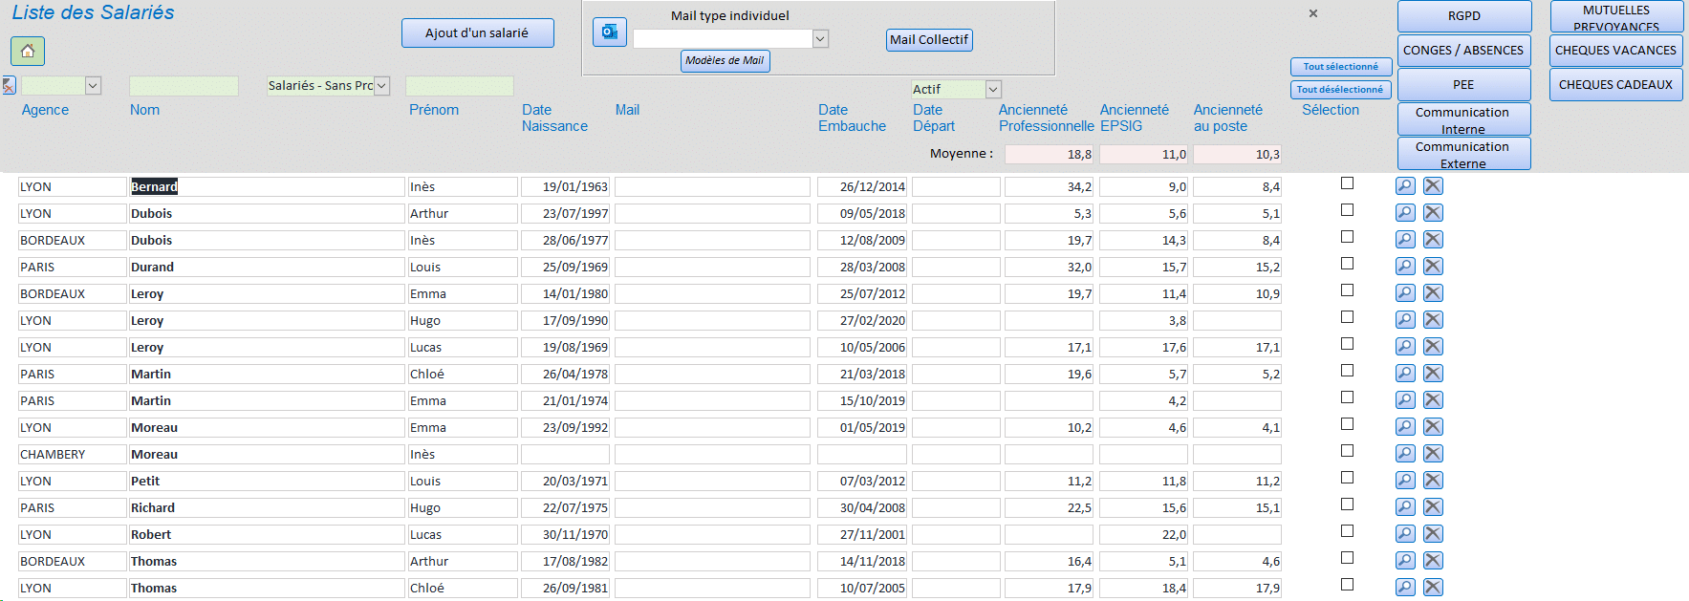1689x601 pixels.
Task: View details of Dubois Arthur
Action: (1405, 213)
